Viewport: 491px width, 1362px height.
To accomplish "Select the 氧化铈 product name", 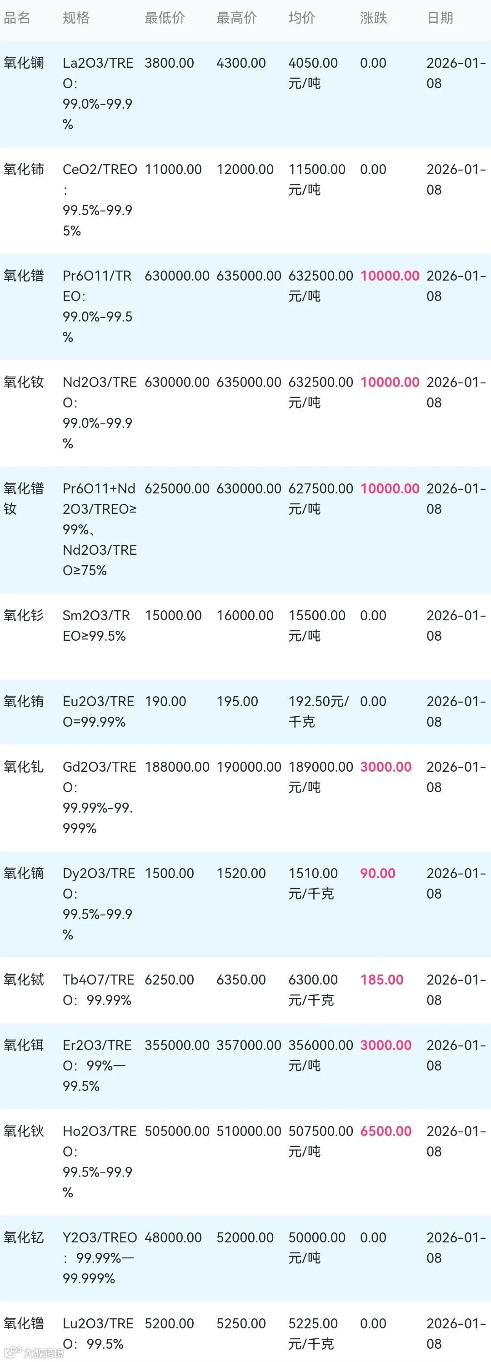I will 24,169.
